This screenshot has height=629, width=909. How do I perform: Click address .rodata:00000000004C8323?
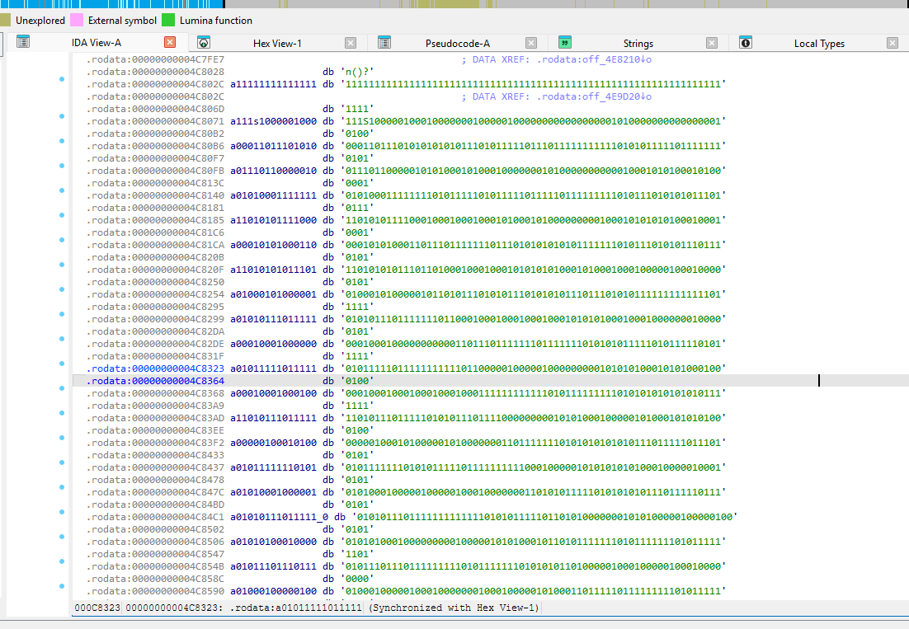pos(155,368)
